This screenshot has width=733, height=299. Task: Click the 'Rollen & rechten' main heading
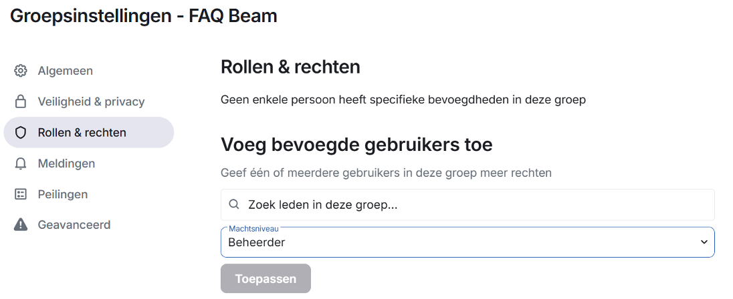pyautogui.click(x=290, y=67)
